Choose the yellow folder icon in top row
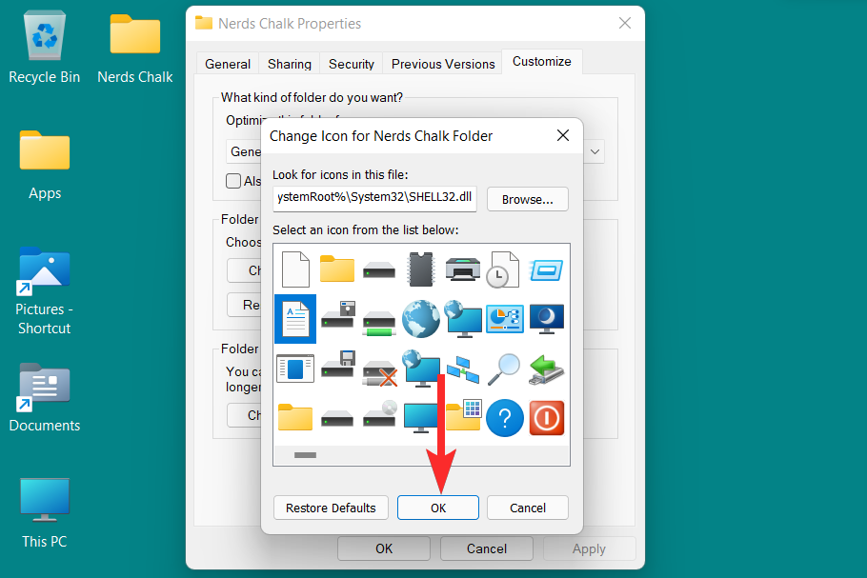This screenshot has height=578, width=867. coord(336,269)
